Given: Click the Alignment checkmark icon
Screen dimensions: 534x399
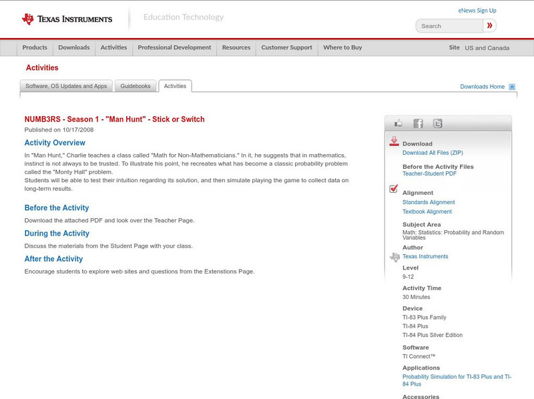Looking at the screenshot, I should [394, 188].
